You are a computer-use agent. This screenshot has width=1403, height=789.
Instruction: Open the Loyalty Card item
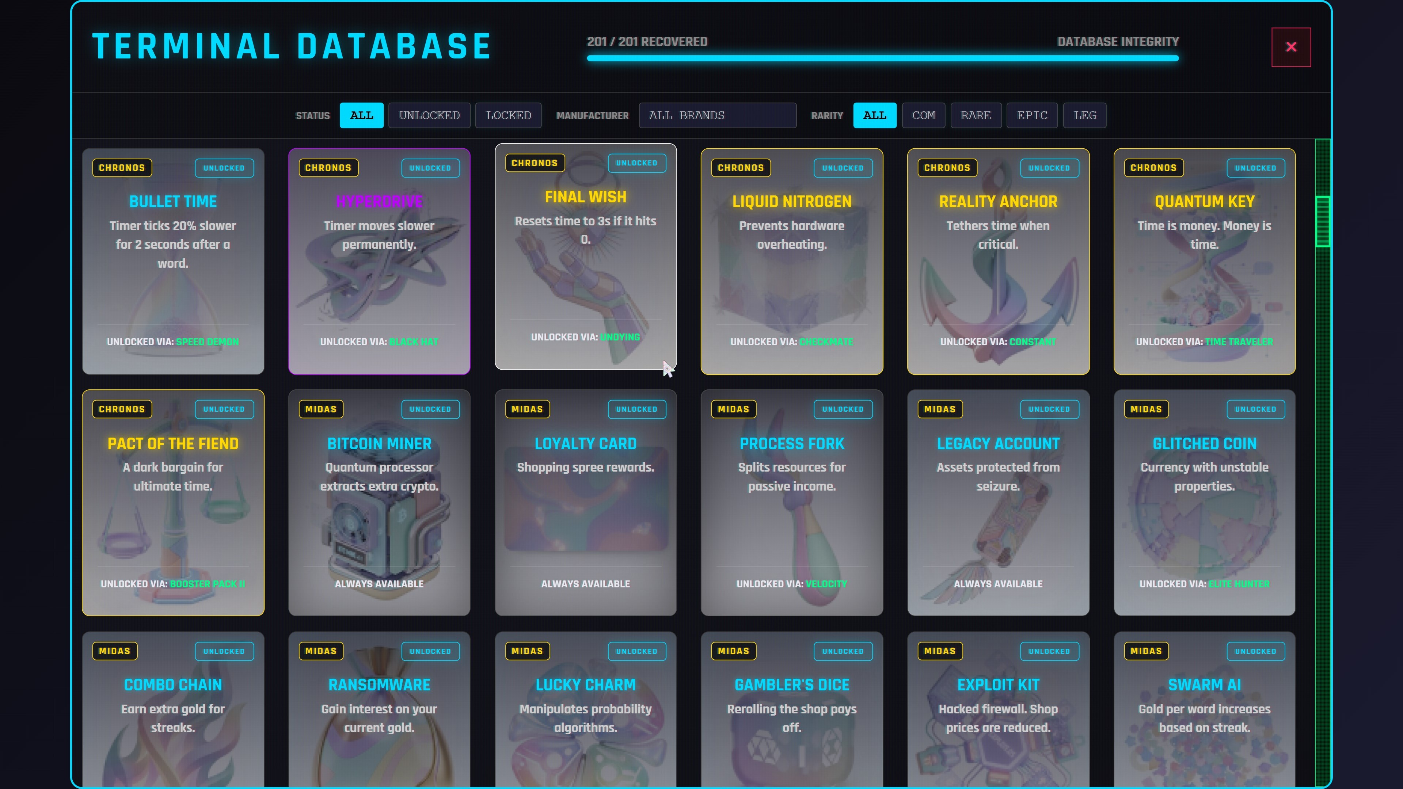coord(585,503)
